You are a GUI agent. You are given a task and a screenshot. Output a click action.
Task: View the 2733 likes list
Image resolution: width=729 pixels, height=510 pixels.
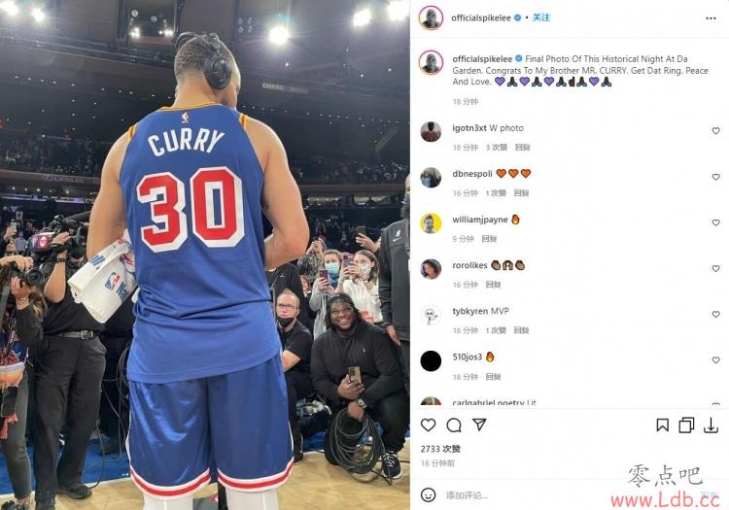pyautogui.click(x=440, y=449)
